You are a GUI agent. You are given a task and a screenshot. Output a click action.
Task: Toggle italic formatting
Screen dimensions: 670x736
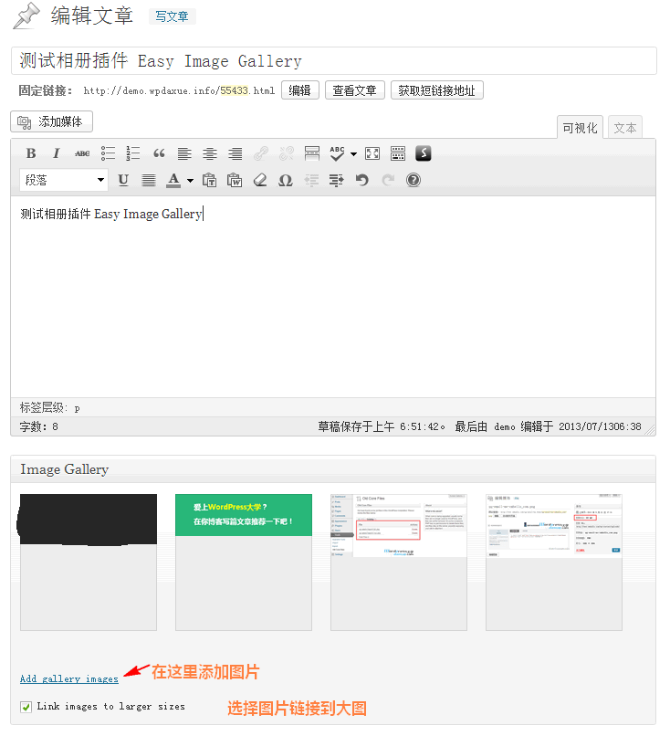pos(57,153)
